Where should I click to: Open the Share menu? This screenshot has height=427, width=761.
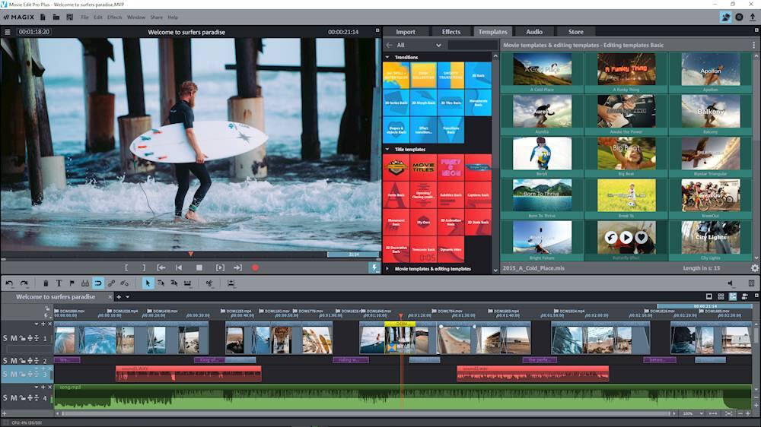156,17
